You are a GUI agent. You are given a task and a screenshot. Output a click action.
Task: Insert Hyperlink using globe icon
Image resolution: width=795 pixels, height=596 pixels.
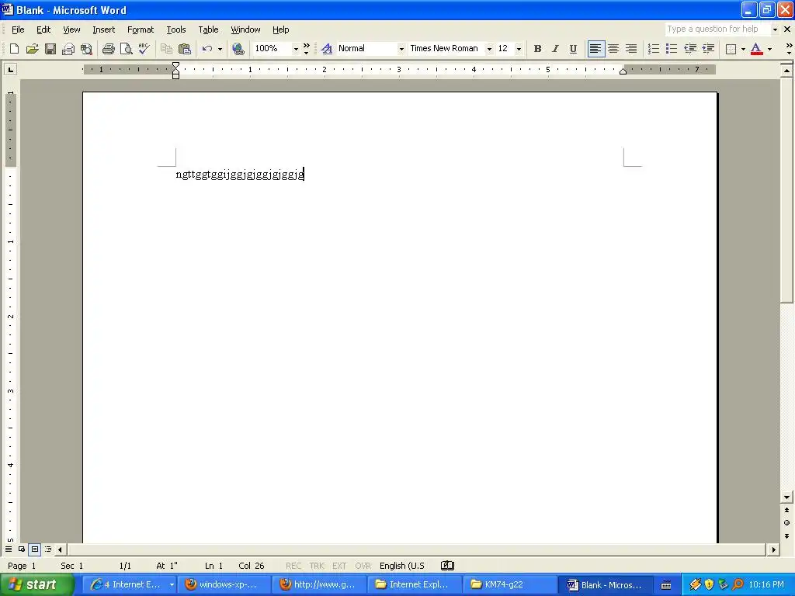tap(238, 49)
